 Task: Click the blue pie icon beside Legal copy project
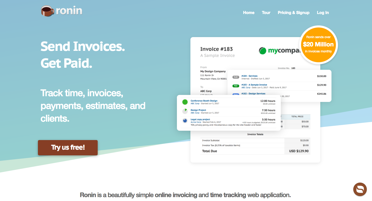(x=185, y=121)
